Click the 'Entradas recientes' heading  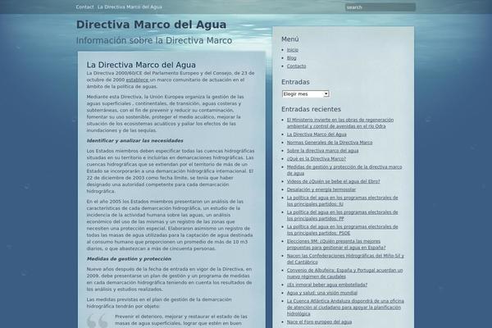[311, 109]
